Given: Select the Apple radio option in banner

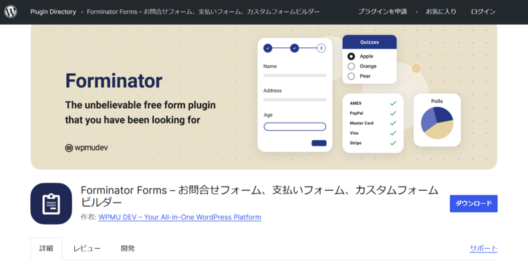Looking at the screenshot, I should tap(351, 57).
